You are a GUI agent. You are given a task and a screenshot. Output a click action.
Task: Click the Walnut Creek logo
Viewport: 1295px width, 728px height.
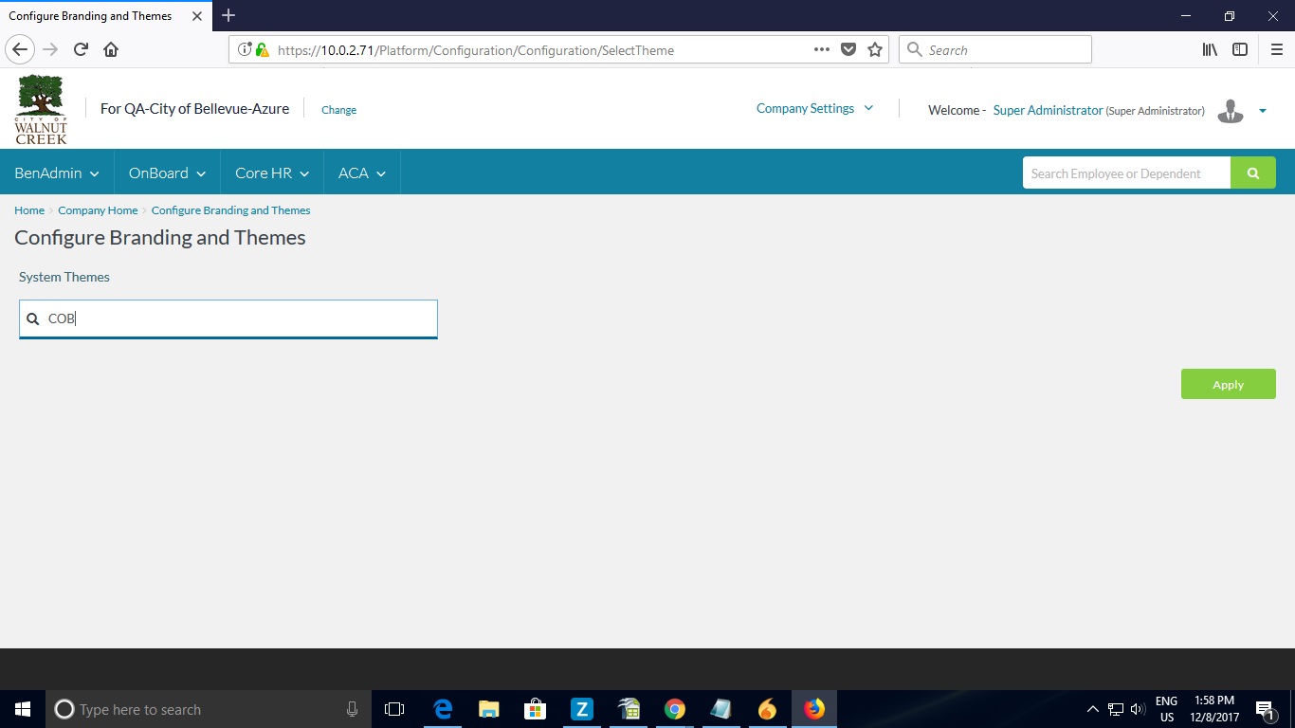click(41, 109)
